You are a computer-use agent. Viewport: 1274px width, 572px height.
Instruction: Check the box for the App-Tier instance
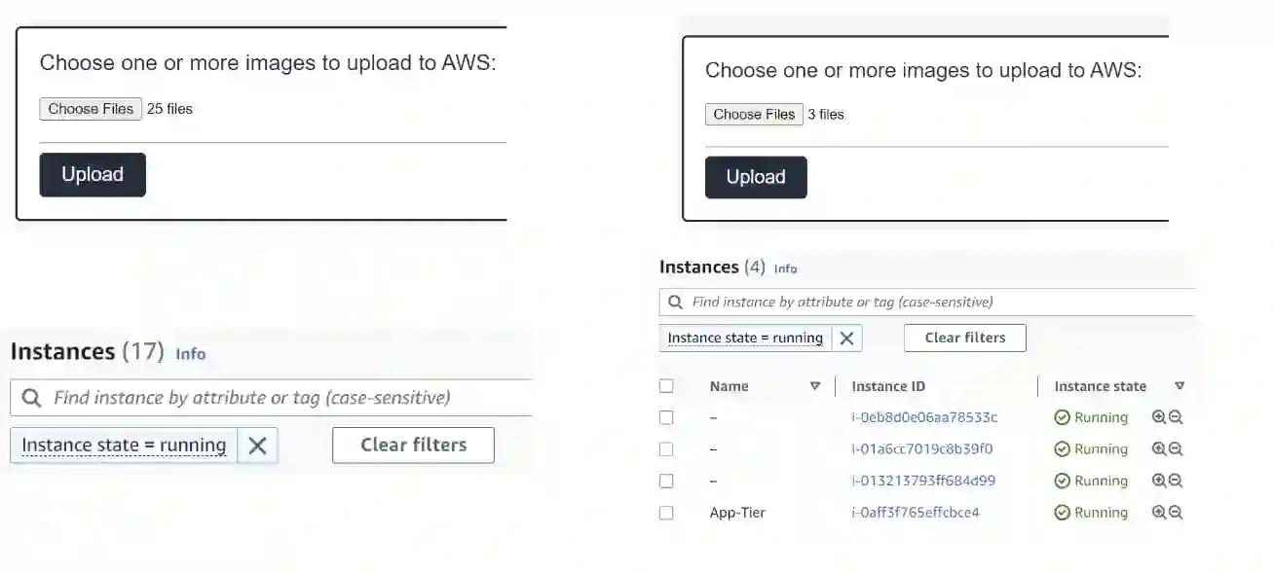point(666,513)
